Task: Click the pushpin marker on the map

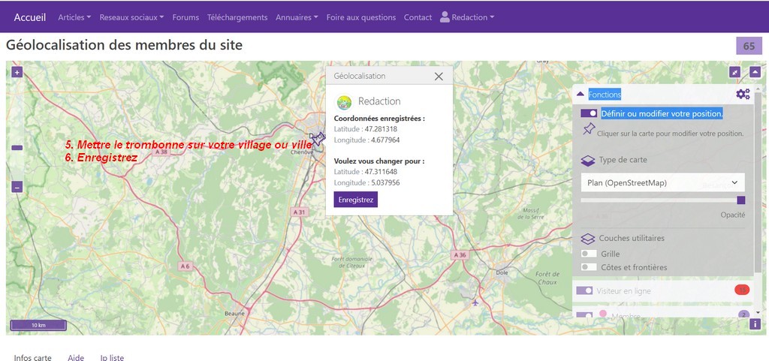Action: 318,140
